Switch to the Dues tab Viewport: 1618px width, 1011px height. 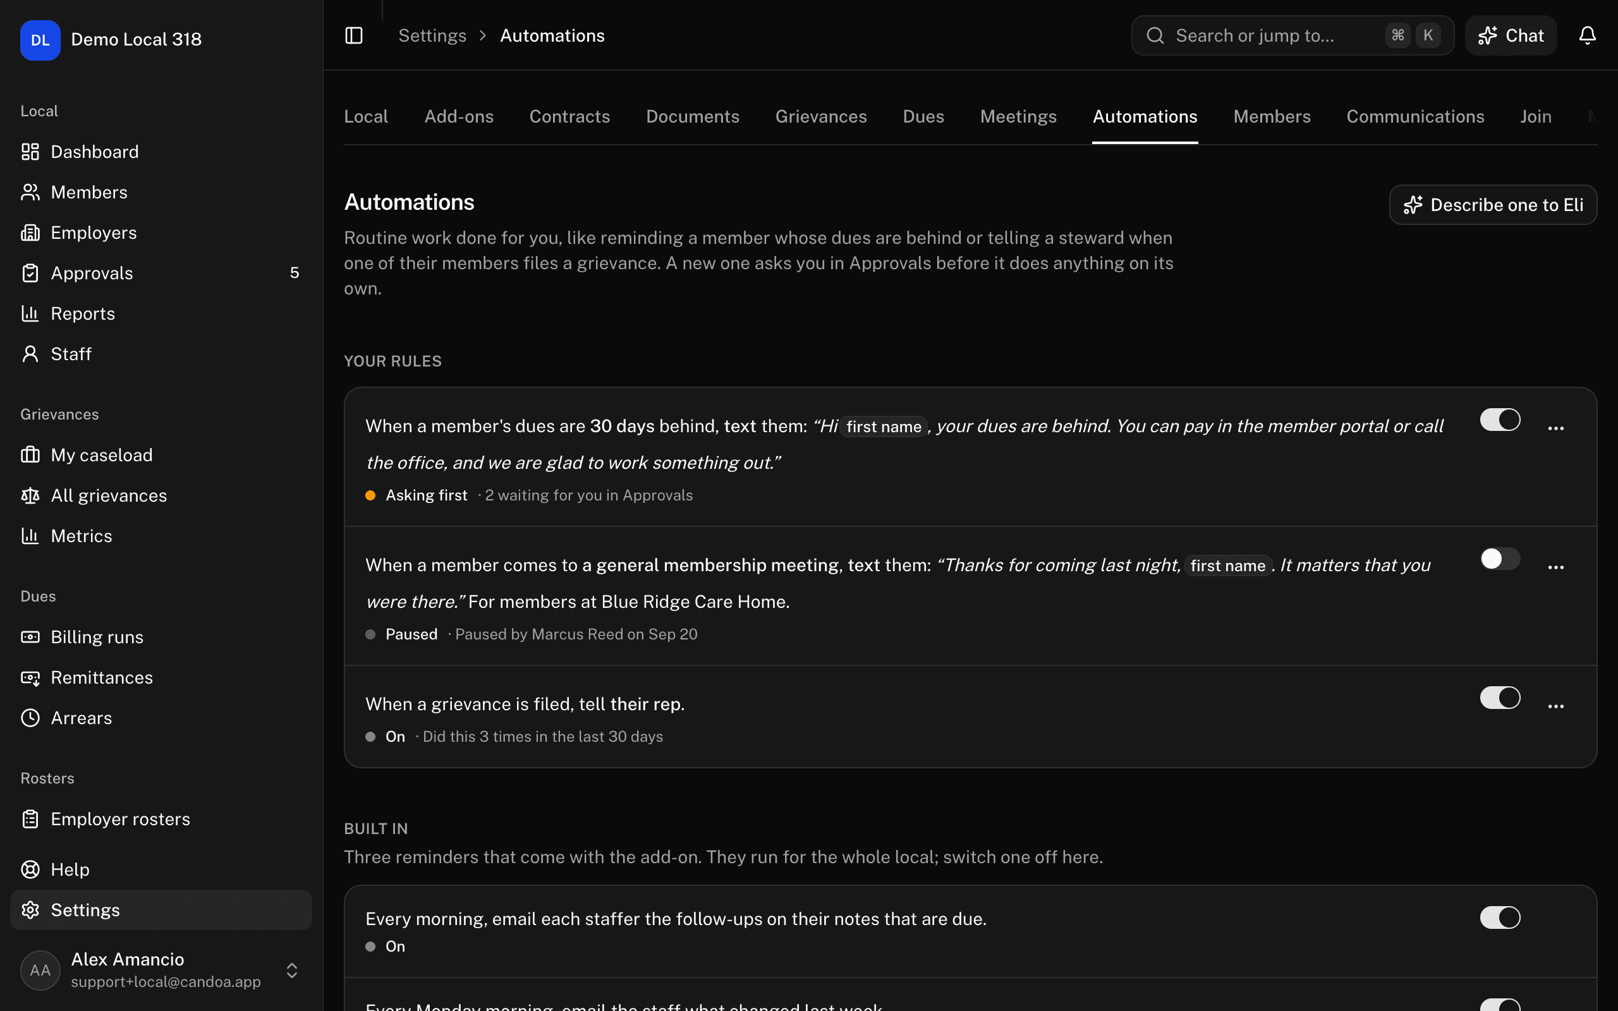[x=923, y=116]
